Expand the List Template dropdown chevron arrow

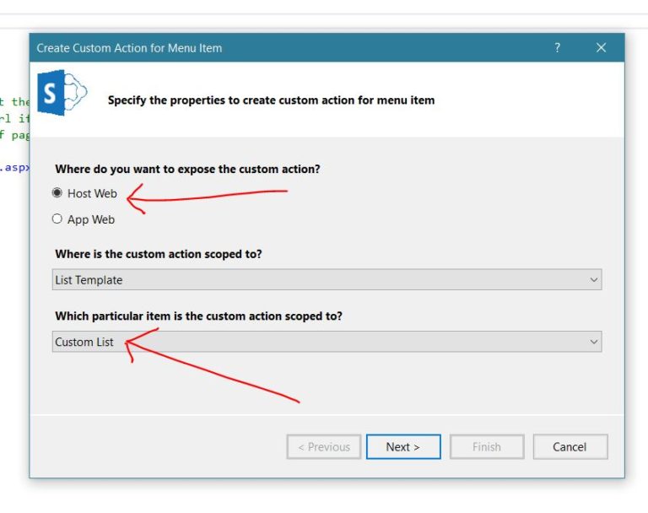point(593,280)
